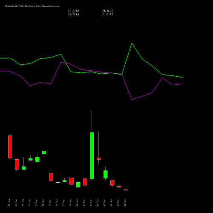Click the tall red candlestick above 26 Aug
The width and height of the screenshot is (213, 213).
coord(10,147)
